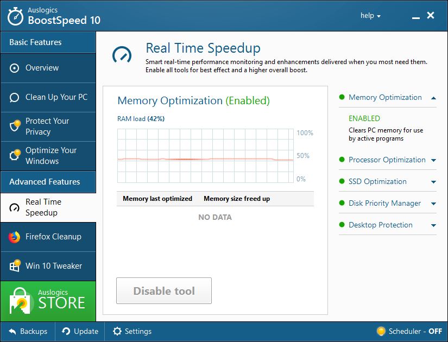Image resolution: width=448 pixels, height=342 pixels.
Task: Click the Scheduler light bulb icon
Action: coord(381,331)
